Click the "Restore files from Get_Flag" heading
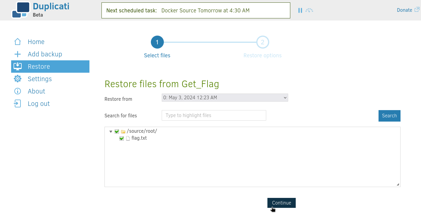Image resolution: width=421 pixels, height=216 pixels. pyautogui.click(x=162, y=84)
